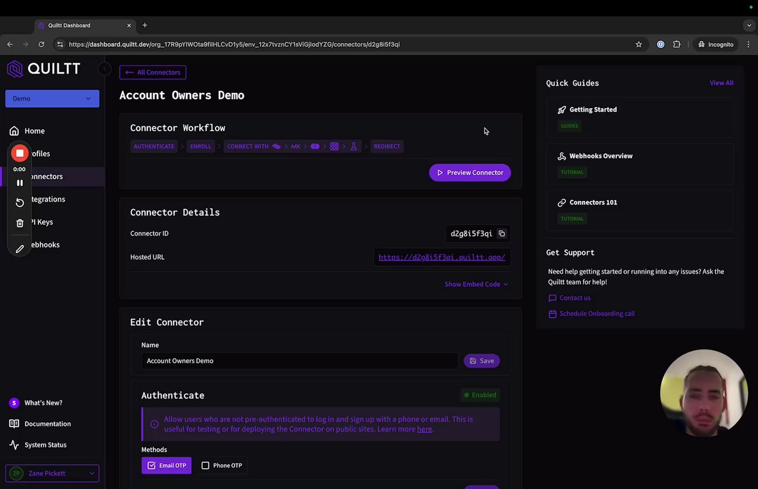Open the Zane Pickett account menu
Screen dimensions: 758x489
[52, 473]
